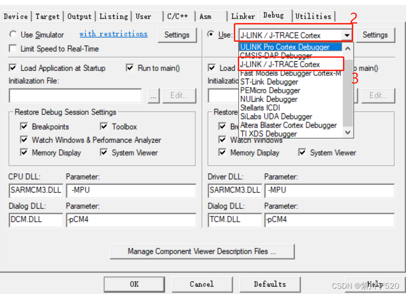This screenshot has width=406, height=294.
Task: Click Driver DLL Parameter -MPU field
Action: 330,191
